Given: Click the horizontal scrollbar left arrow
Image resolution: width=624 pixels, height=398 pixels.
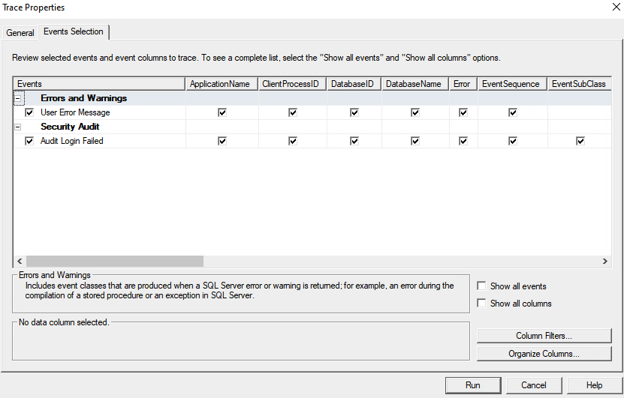Looking at the screenshot, I should (20, 262).
